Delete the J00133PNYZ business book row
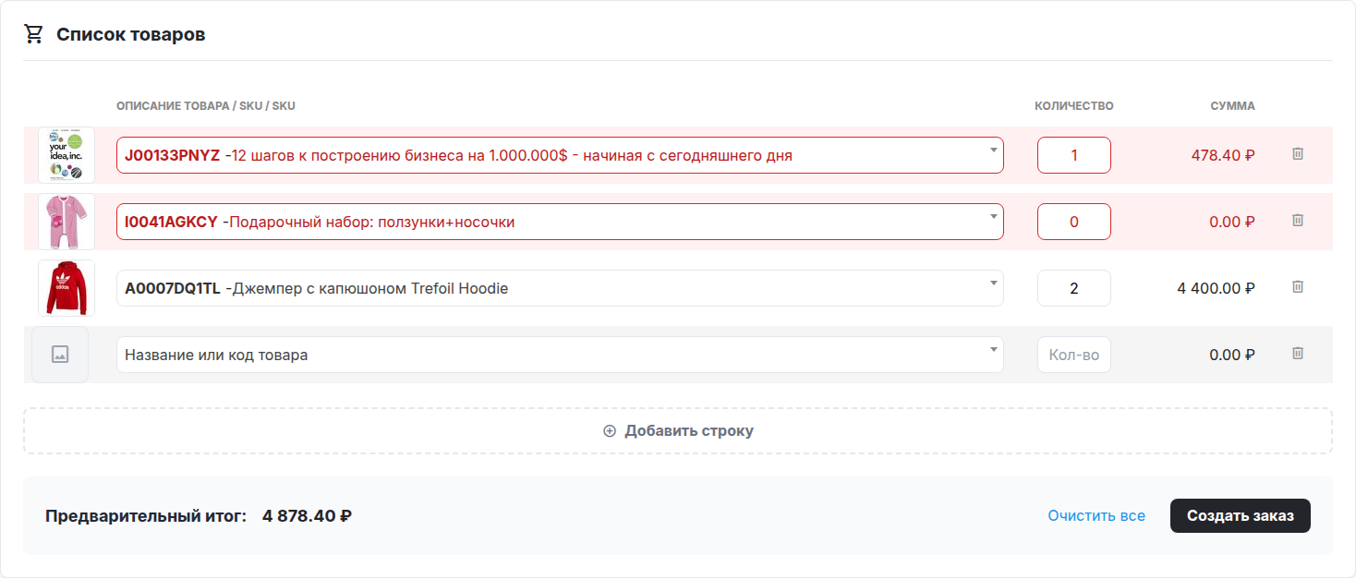This screenshot has width=1356, height=579. pos(1297,154)
